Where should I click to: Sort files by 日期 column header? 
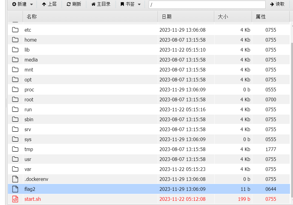point(167,17)
